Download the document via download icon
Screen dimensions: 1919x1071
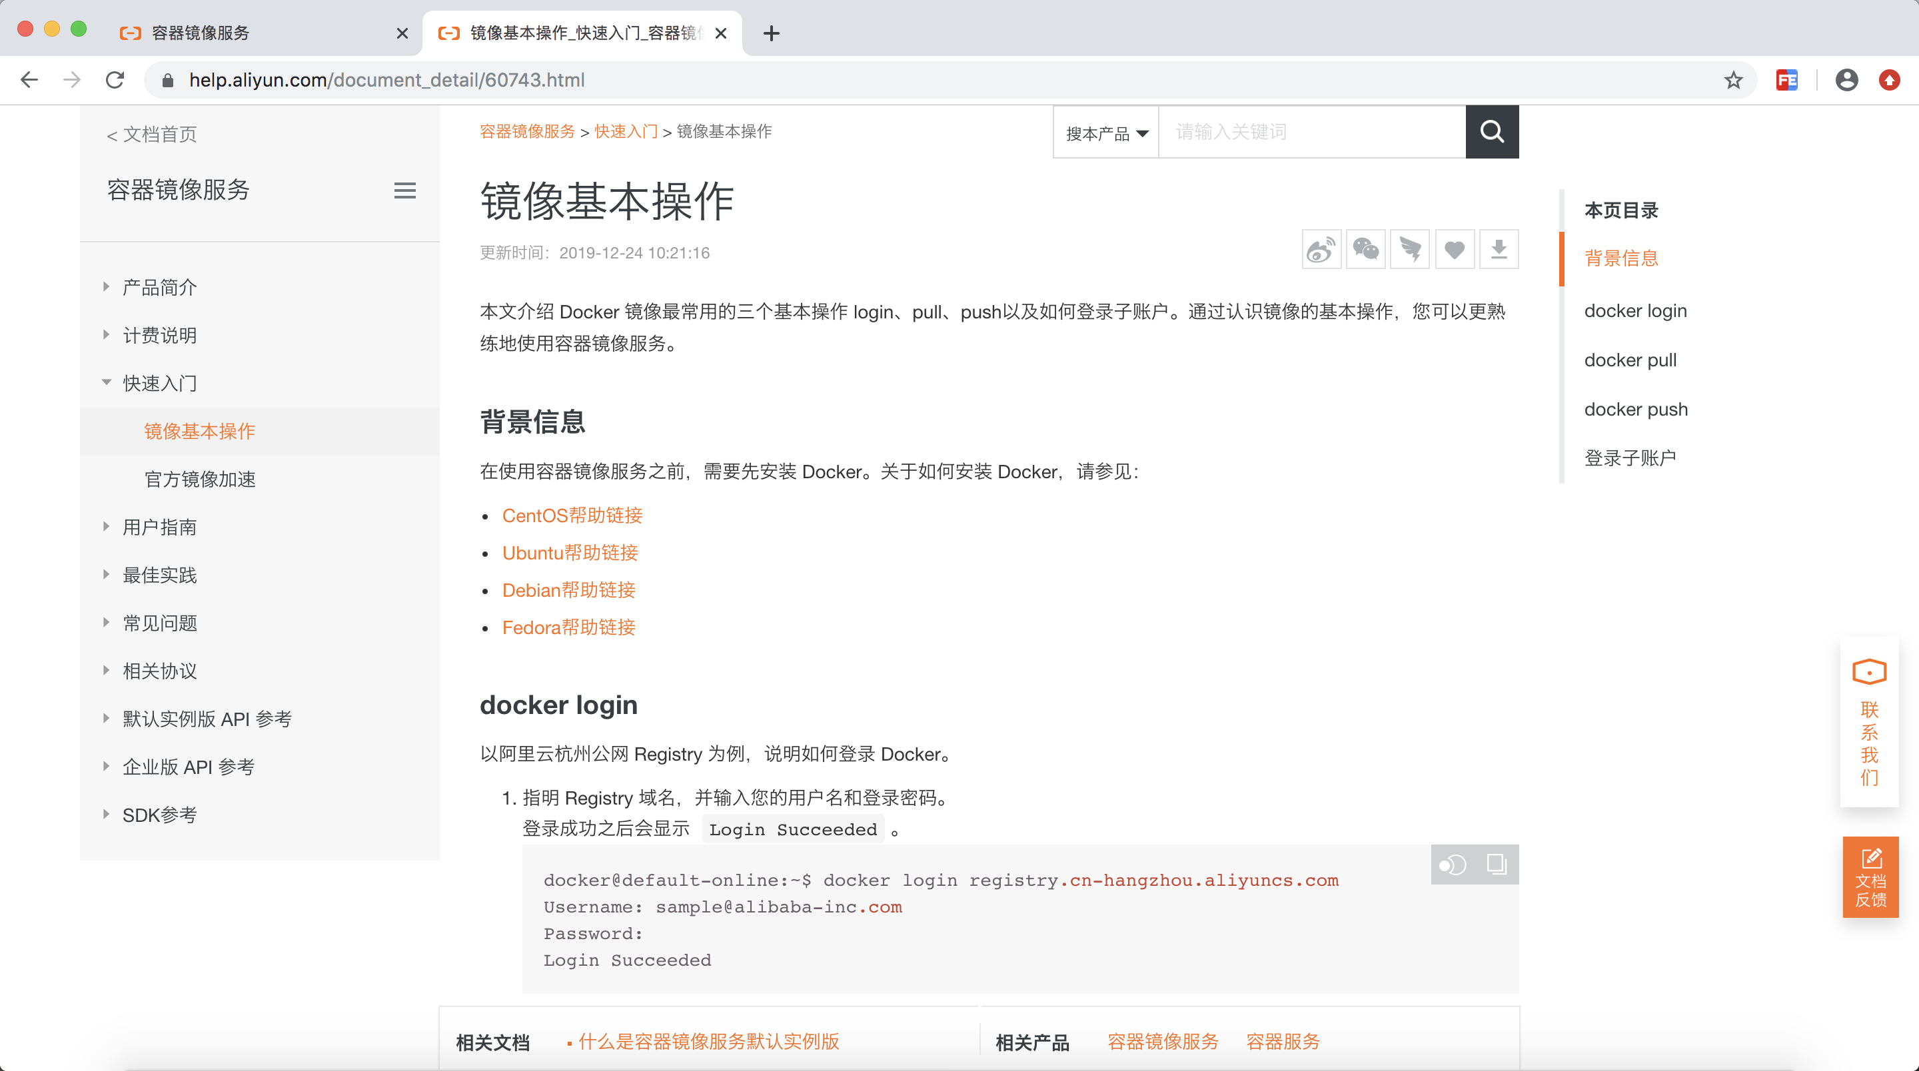pos(1499,250)
